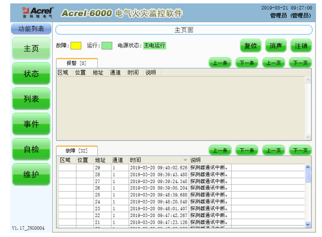This screenshot has width=322, height=237.
Task: Select fault row with address 29
Action: (x=181, y=168)
